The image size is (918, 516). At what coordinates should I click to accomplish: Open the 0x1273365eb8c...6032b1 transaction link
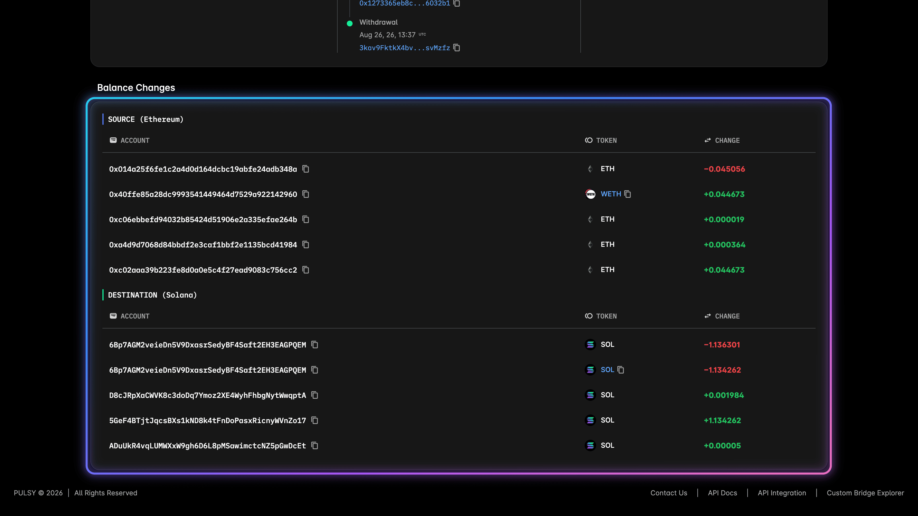coord(404,3)
